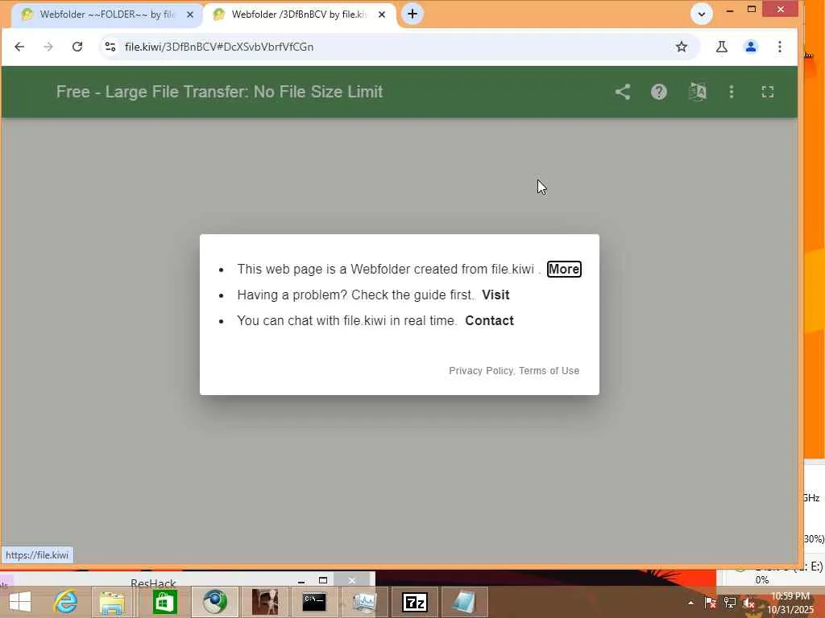This screenshot has width=825, height=618.
Task: Open the notepad-like taskbar icon
Action: (463, 602)
